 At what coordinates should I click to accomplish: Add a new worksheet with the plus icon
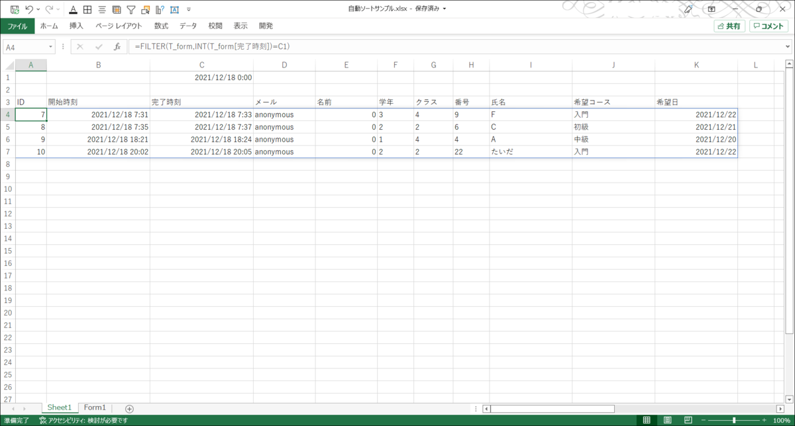tap(129, 407)
